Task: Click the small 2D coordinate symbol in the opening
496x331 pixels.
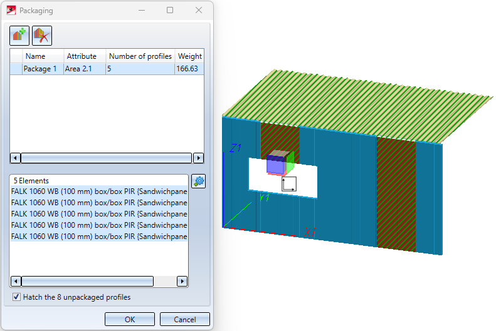Action: pos(289,184)
